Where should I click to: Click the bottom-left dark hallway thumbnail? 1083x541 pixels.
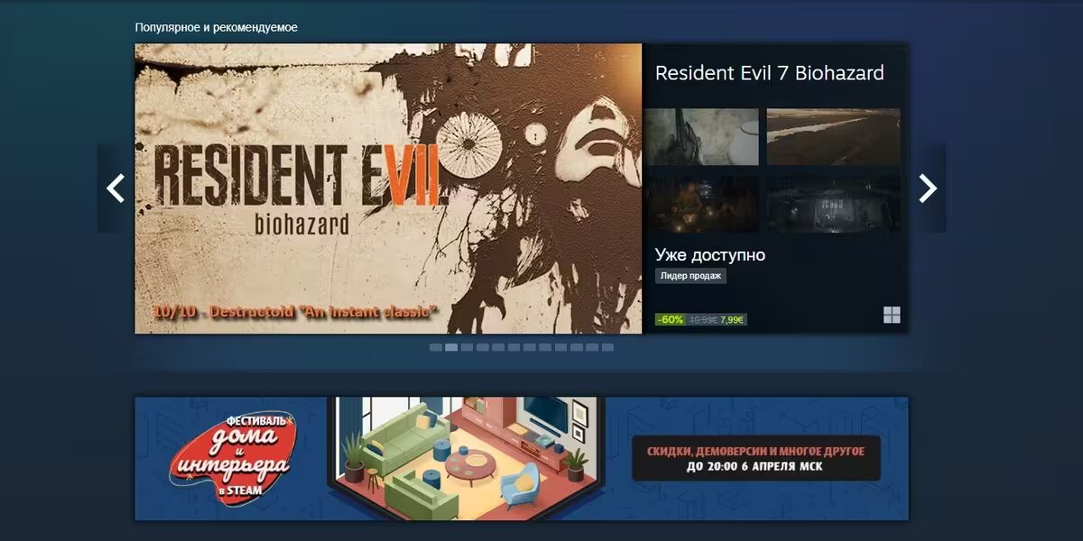tap(702, 200)
